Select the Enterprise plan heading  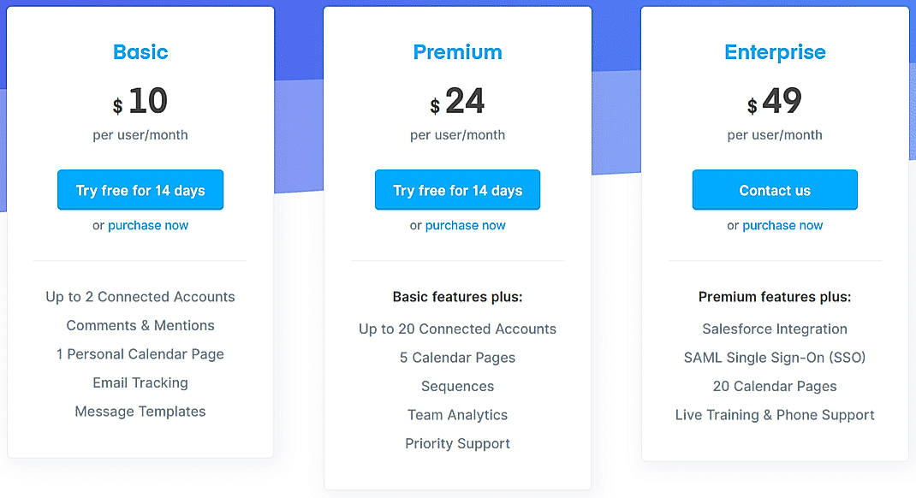pos(775,52)
